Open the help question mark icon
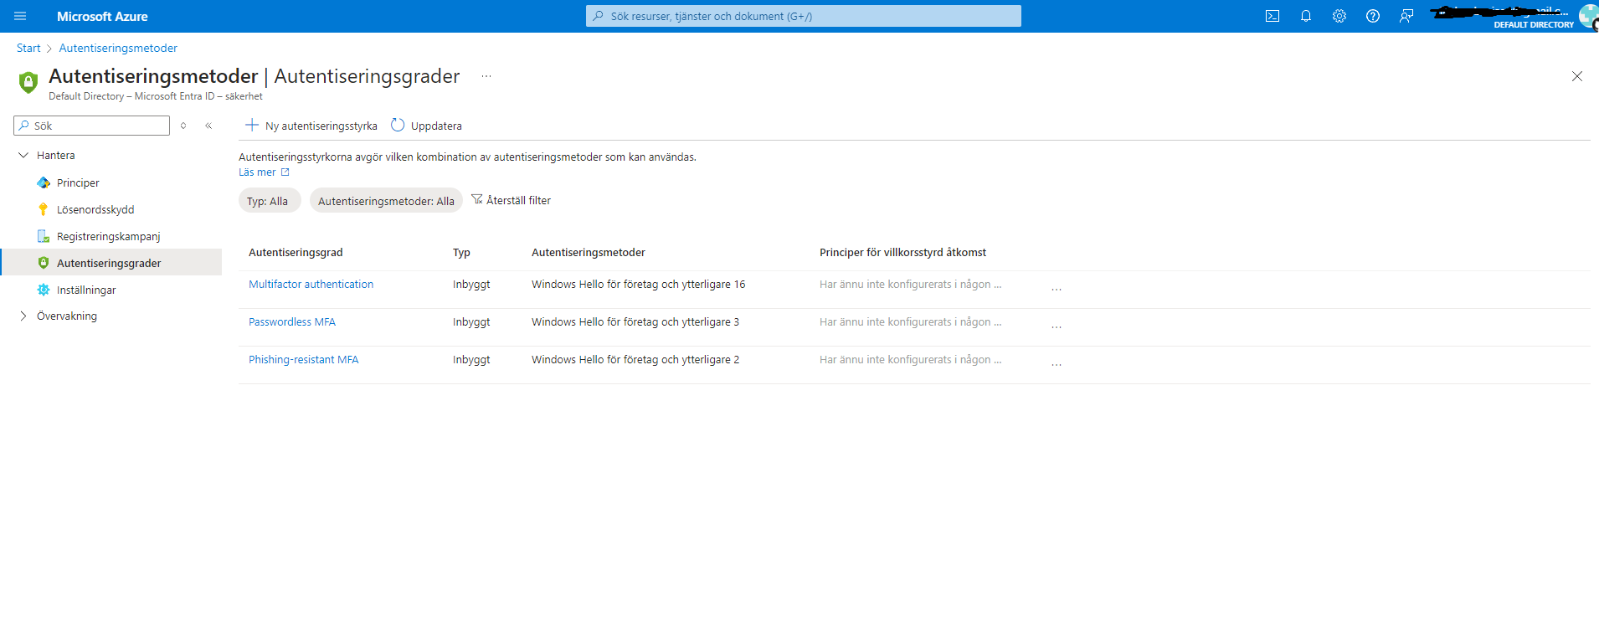Screen dimensions: 1599x632 pos(1373,16)
